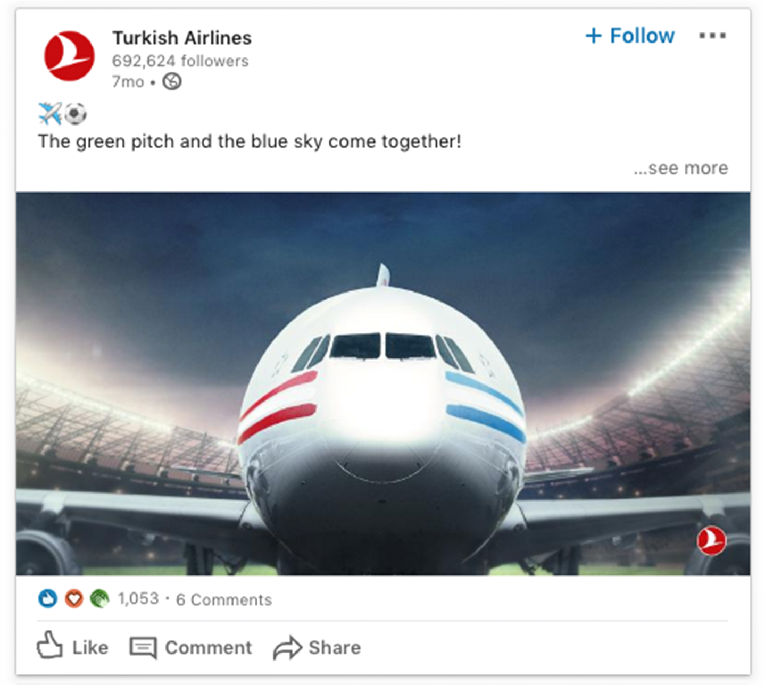
Task: Click the Turkish Airlines profile logo
Action: [69, 56]
